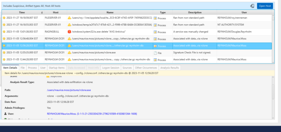Open the REYNHOLM/Maurice.Moss SID user link
The height and width of the screenshot is (132, 281).
(x=92, y=114)
